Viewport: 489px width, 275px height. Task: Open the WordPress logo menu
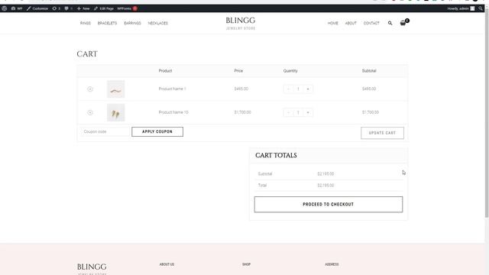pyautogui.click(x=4, y=8)
